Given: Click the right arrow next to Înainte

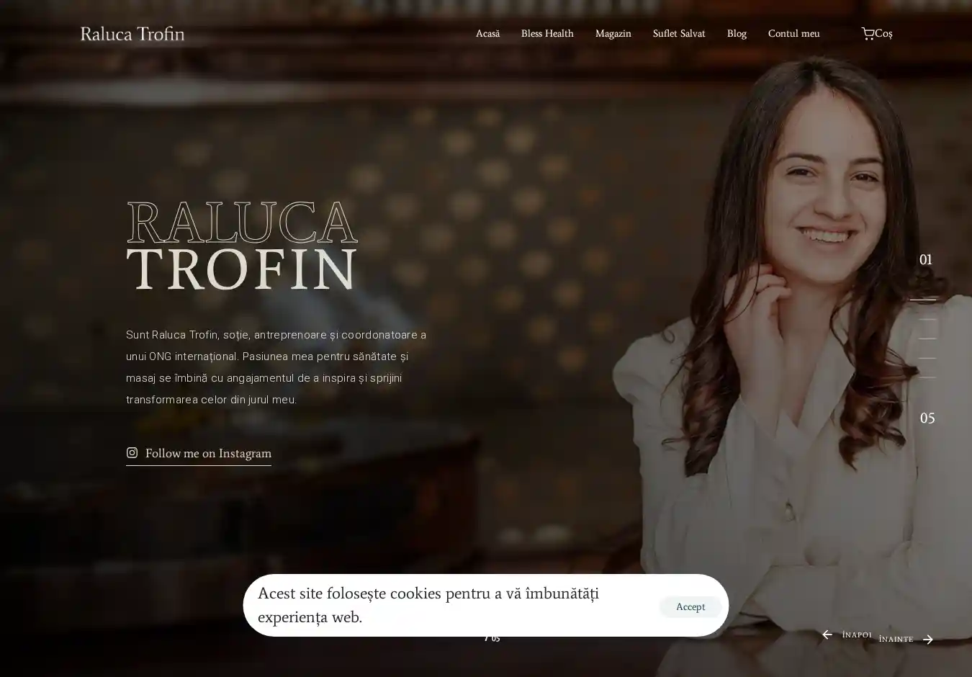Looking at the screenshot, I should (928, 639).
